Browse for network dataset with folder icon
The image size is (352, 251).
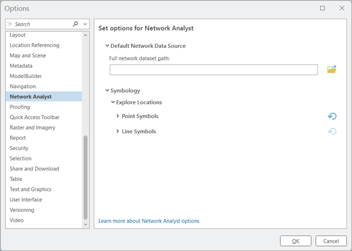point(331,69)
